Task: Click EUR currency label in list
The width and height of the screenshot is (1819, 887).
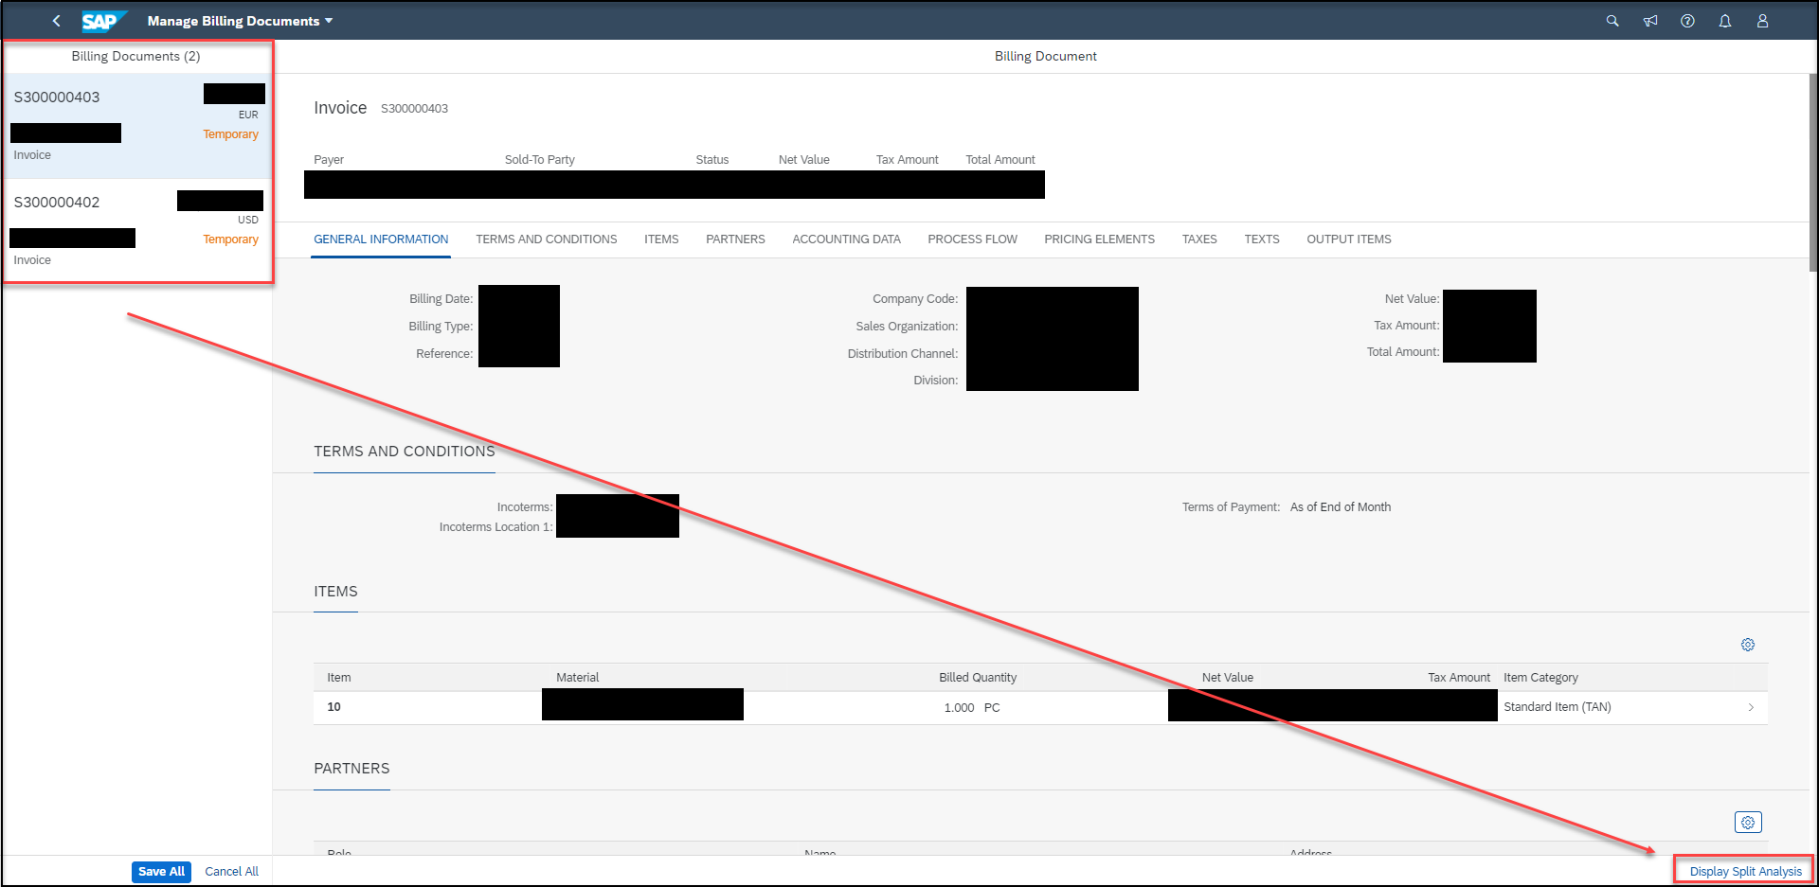Action: pos(248,115)
